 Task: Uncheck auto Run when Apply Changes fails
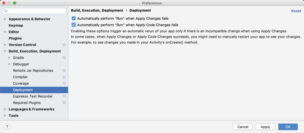tap(74, 19)
